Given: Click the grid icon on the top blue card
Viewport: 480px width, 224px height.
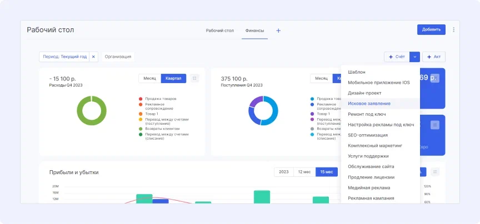Looking at the screenshot, I should [x=435, y=78].
